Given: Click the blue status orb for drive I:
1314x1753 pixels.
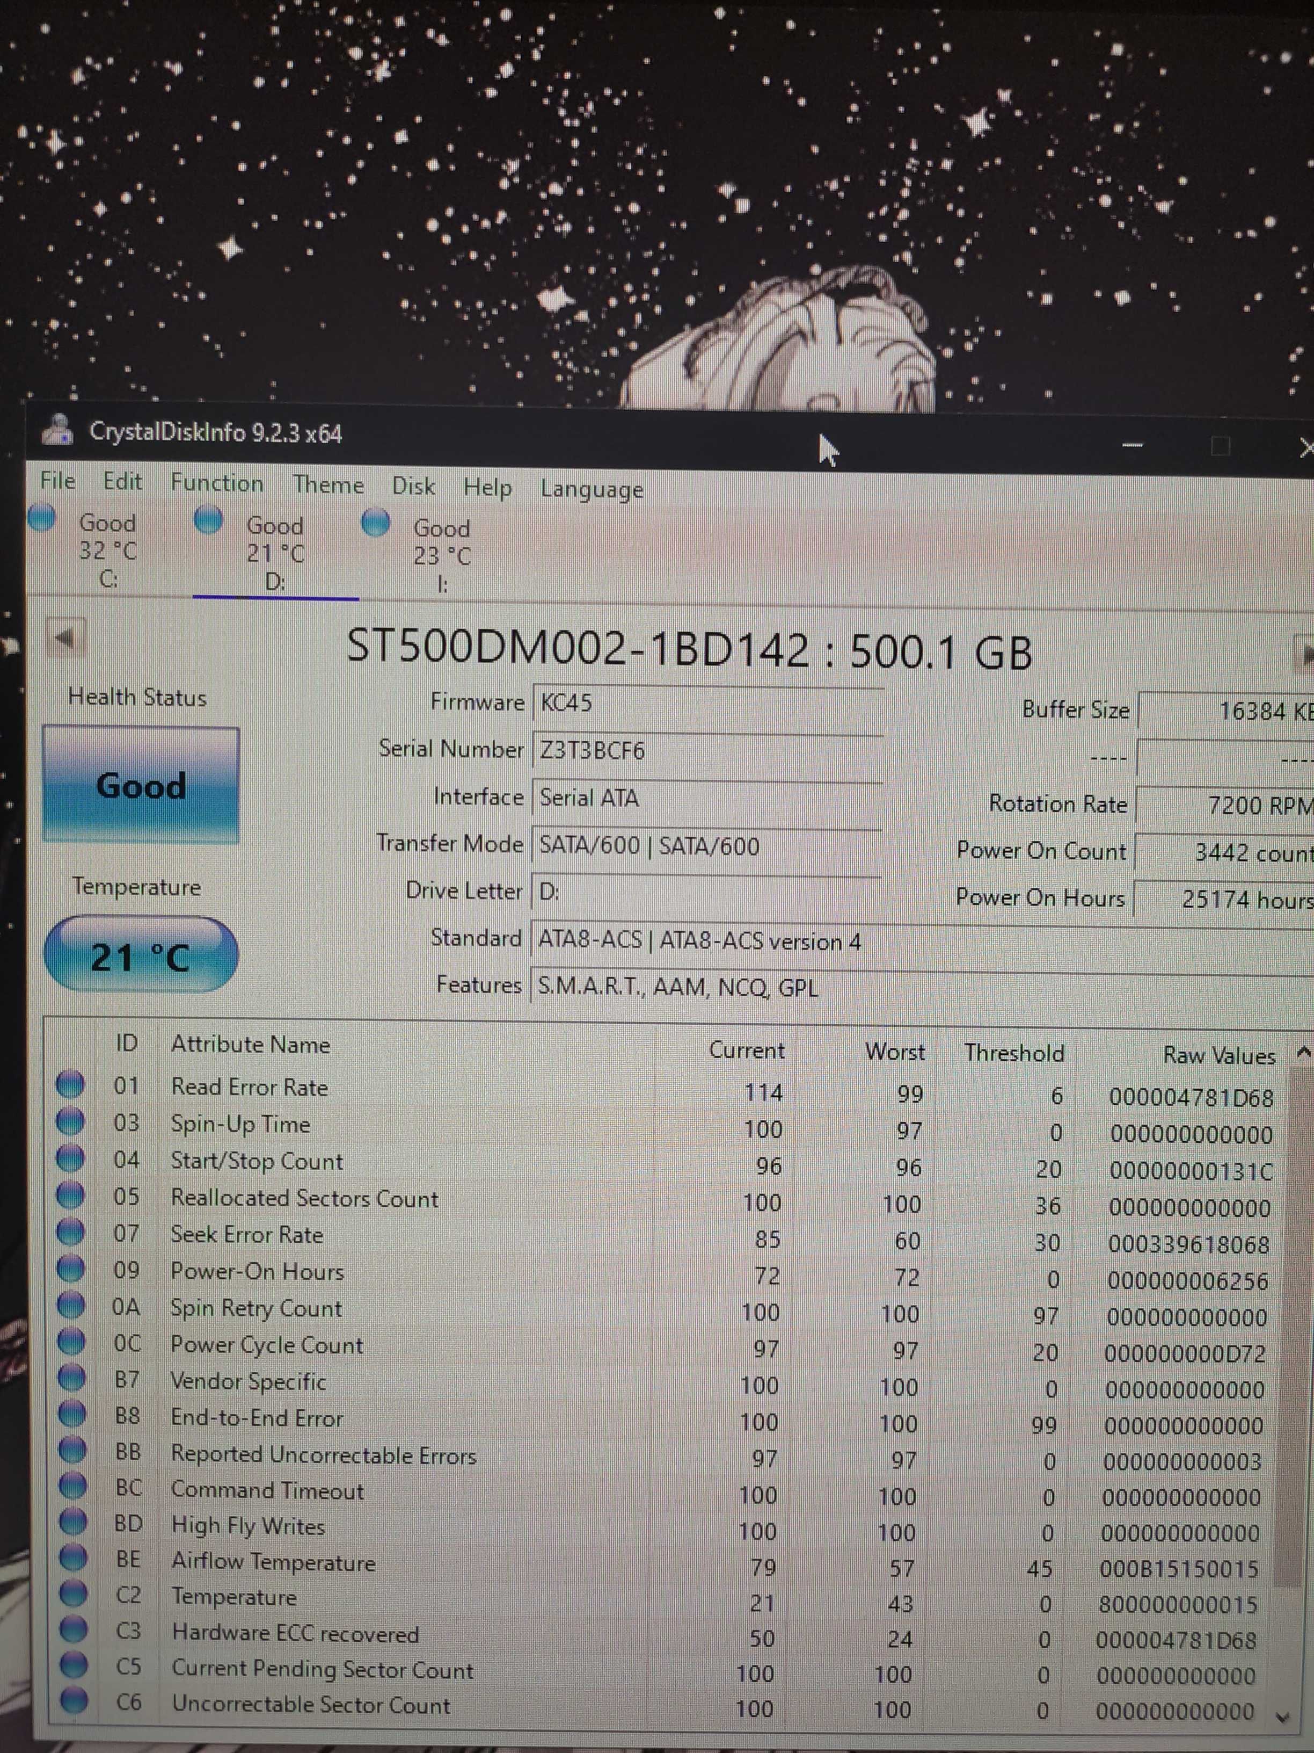Looking at the screenshot, I should [x=375, y=522].
